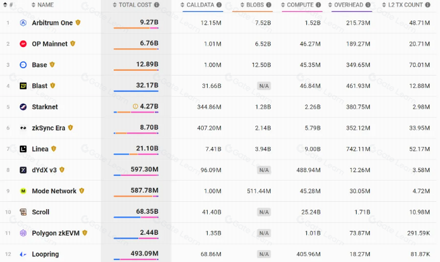
Task: Click Base's L2 tx count 70.01M
Action: point(419,65)
